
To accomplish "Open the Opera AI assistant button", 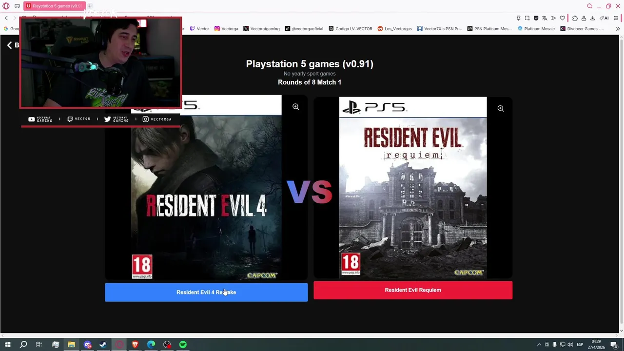I will [x=604, y=18].
